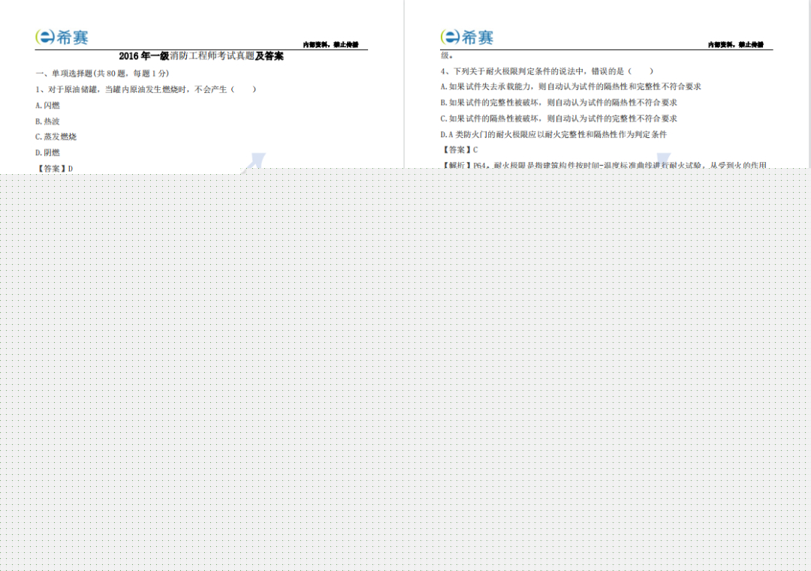Viewport: 811px width, 571px height.
Task: Click the 希赛 logo on the first page
Action: pyautogui.click(x=62, y=38)
